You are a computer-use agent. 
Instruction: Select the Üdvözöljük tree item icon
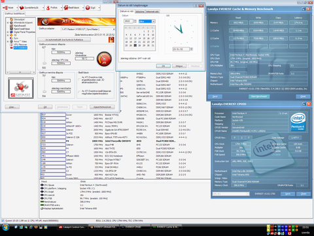(12, 20)
